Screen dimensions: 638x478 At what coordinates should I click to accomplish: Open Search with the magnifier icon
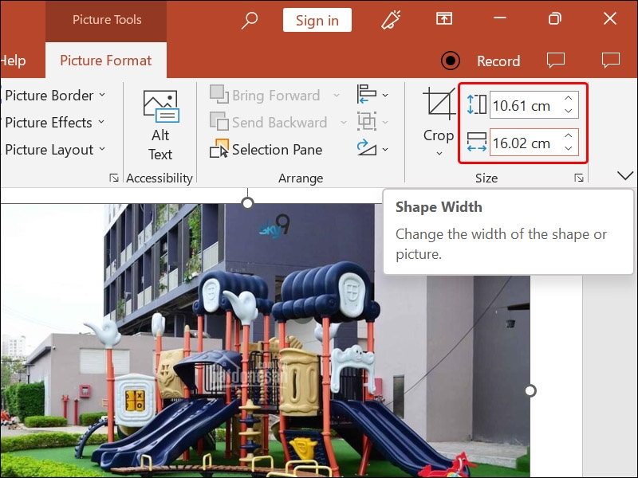249,19
